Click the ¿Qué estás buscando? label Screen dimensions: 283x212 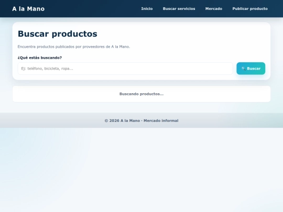(x=40, y=58)
